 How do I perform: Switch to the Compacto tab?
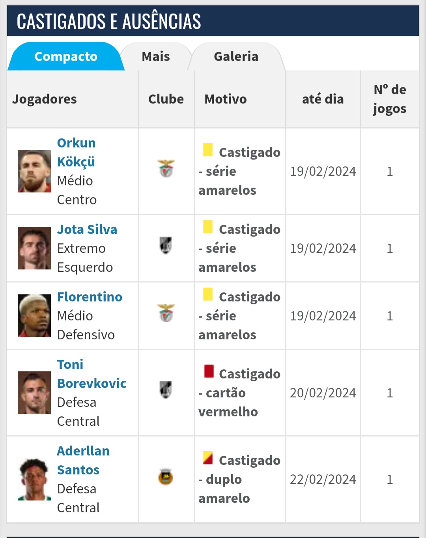[66, 56]
